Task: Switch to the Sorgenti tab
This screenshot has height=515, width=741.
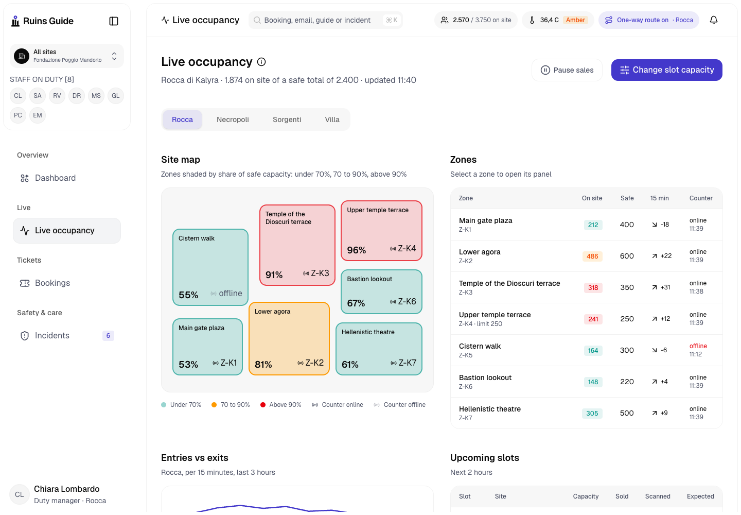Action: click(287, 119)
